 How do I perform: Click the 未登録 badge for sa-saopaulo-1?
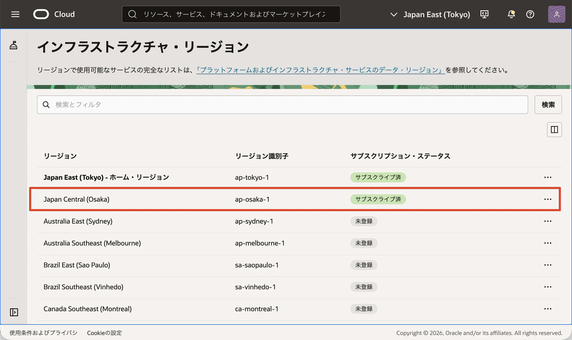click(x=364, y=265)
